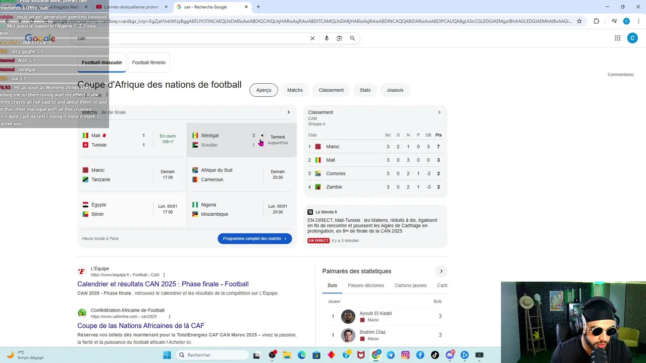Open the Mali vs Tunisie live match
646x363 pixels.
(x=132, y=140)
